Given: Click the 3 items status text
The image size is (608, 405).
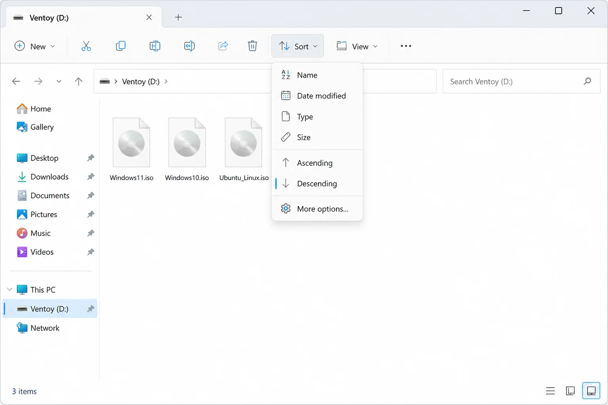Looking at the screenshot, I should pos(25,391).
